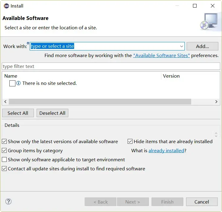The image size is (222, 212).
Task: Toggle Show only the latest versions checkbox
Action: 4,141
